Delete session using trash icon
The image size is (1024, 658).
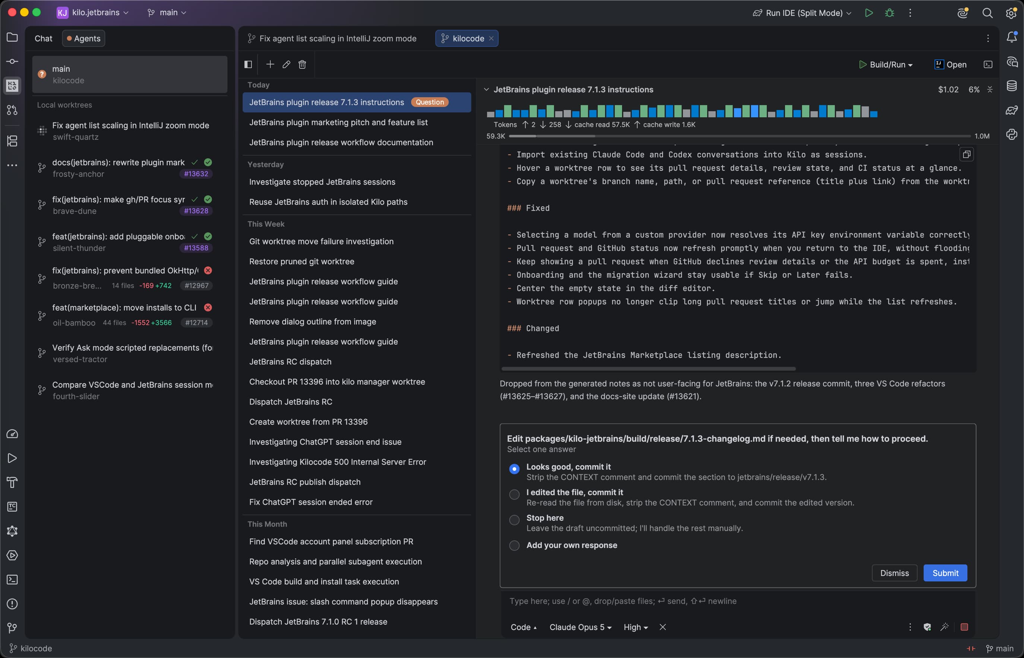tap(302, 64)
